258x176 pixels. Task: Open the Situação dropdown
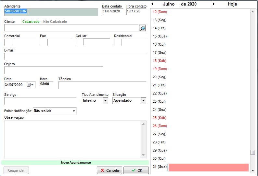(143, 101)
